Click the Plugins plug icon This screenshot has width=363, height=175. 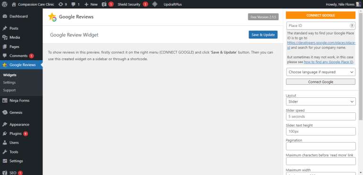click(5, 134)
